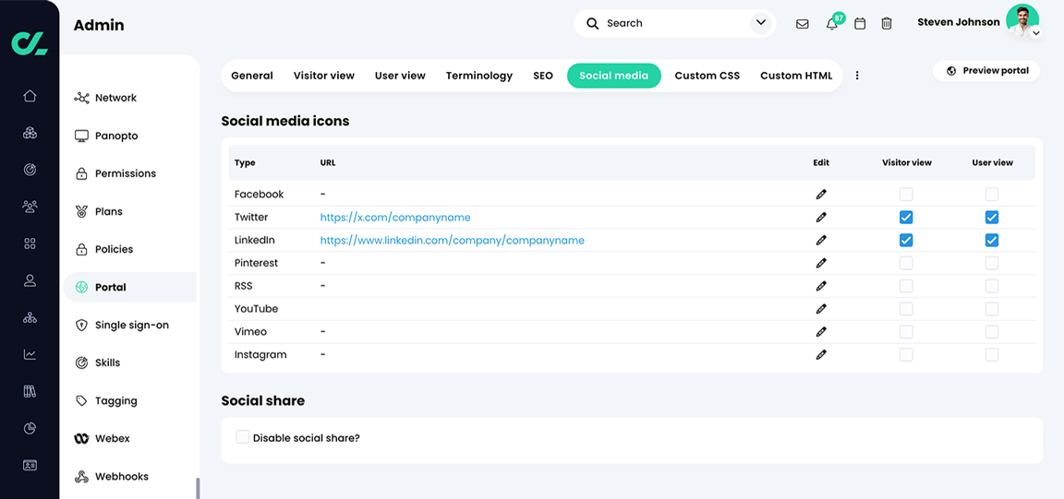1064x499 pixels.
Task: Click the search magnifier icon
Action: [592, 24]
